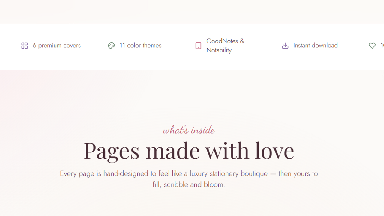Select the 'Instant download' text
Image resolution: width=384 pixels, height=216 pixels.
pos(316,45)
